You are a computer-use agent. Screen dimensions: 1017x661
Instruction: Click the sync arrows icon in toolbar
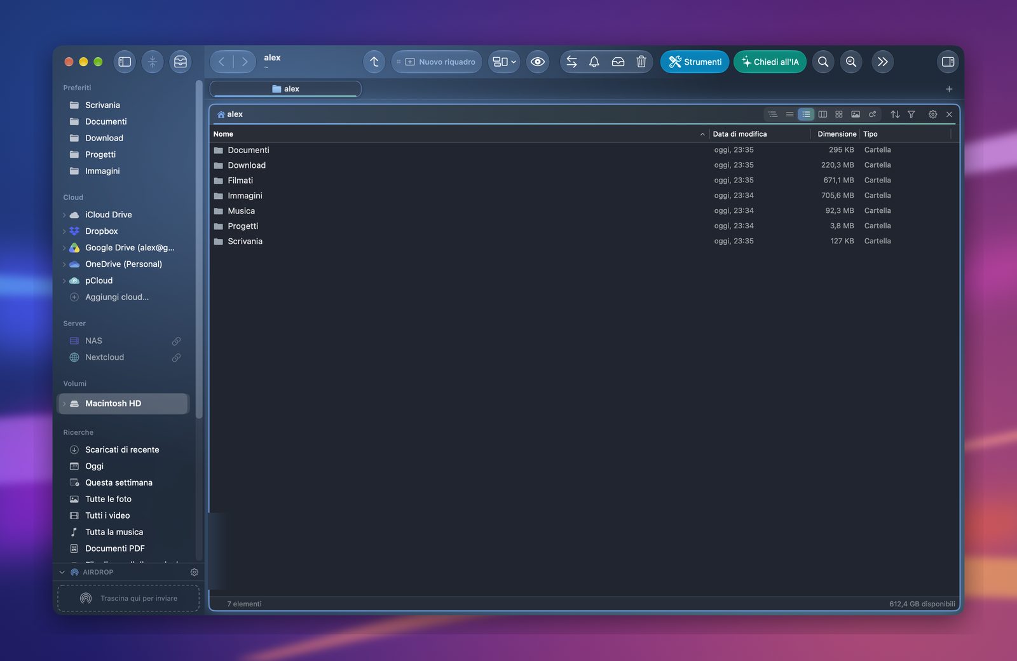point(571,62)
